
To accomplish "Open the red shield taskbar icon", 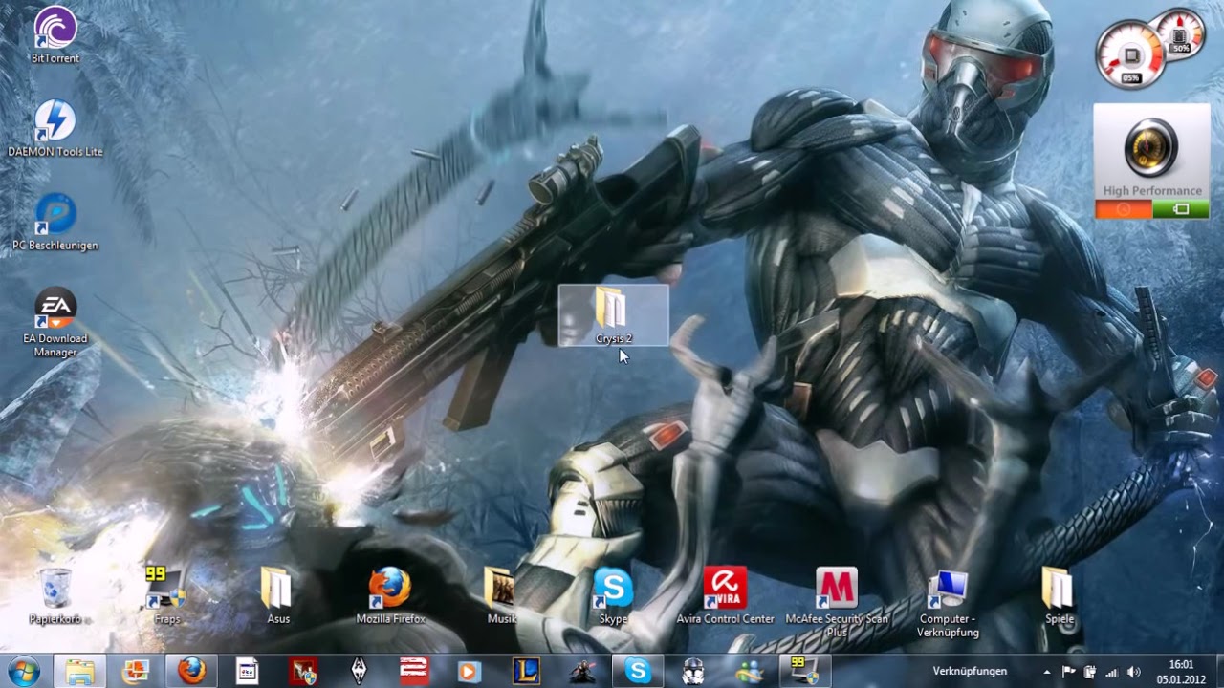I will click(x=303, y=671).
